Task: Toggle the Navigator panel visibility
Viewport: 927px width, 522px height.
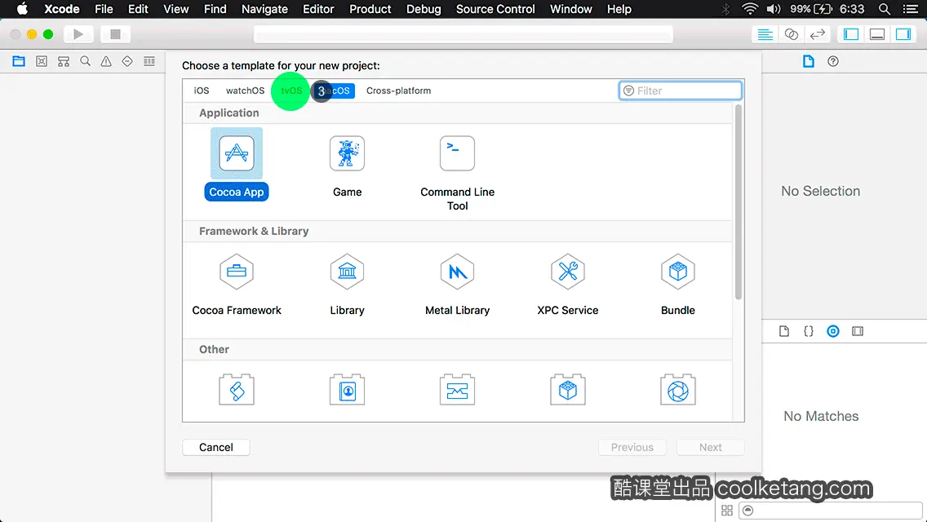Action: pos(851,34)
